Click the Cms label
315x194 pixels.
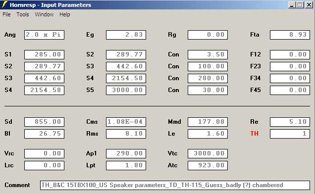(92, 122)
